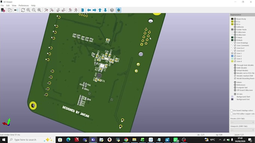The height and width of the screenshot is (143, 255).
Task: Open the View menu
Action: (14, 6)
